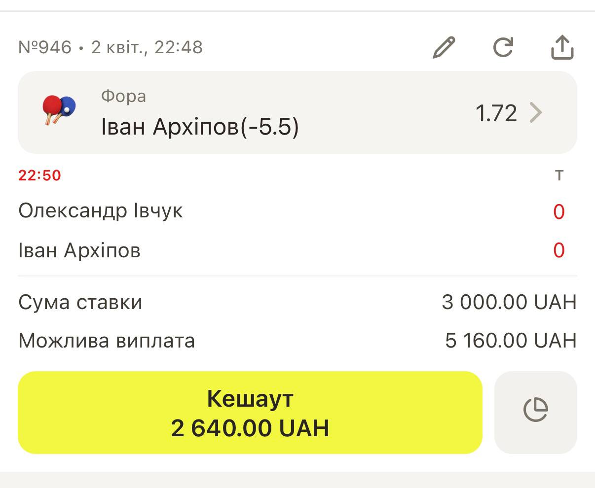The width and height of the screenshot is (595, 488).
Task: Select Іван Архіпов row in the scoreboard
Action: (x=79, y=250)
